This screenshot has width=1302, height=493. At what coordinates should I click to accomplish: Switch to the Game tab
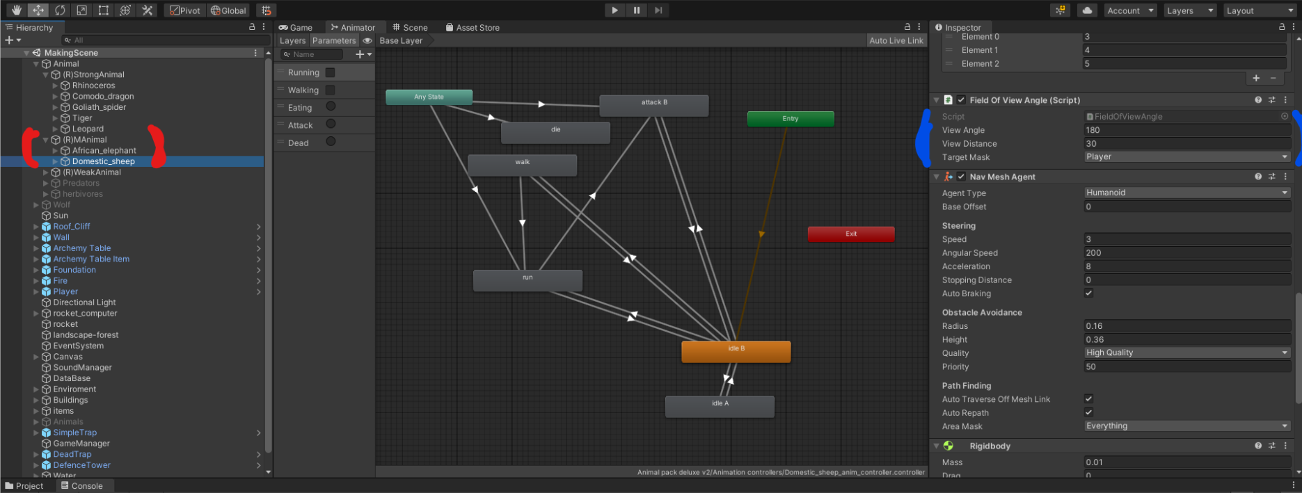click(x=296, y=27)
